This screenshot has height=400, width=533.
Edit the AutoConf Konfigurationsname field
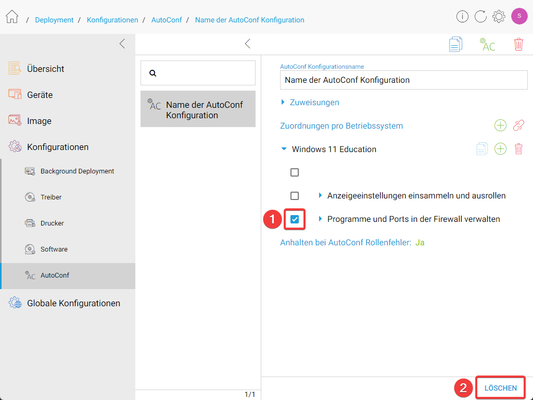point(403,80)
